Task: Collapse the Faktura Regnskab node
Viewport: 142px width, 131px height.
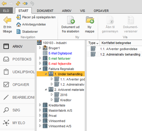Action: (x=40, y=69)
